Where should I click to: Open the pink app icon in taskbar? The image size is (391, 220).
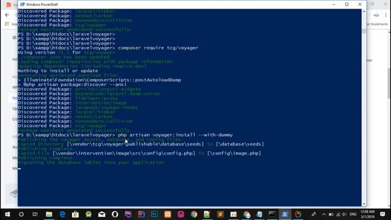[x=181, y=215]
